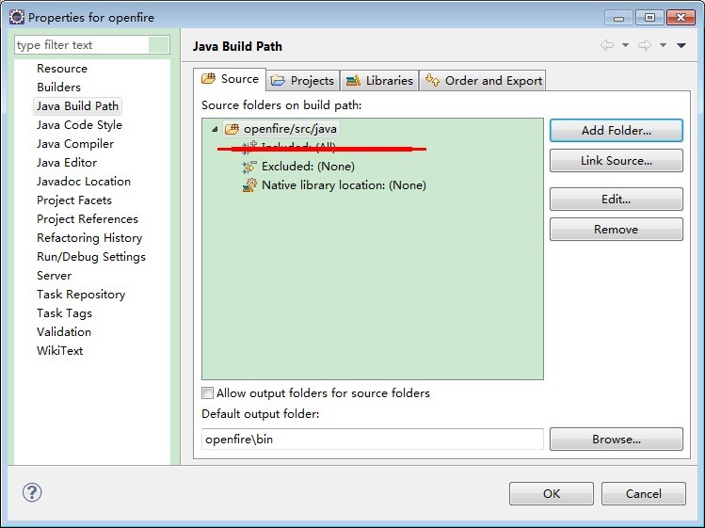This screenshot has width=705, height=528.
Task: Switch to the Libraries tab
Action: 379,81
